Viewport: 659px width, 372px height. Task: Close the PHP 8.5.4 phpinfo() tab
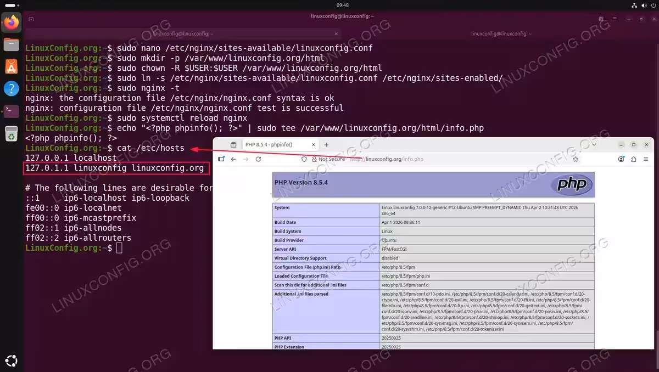coord(313,145)
